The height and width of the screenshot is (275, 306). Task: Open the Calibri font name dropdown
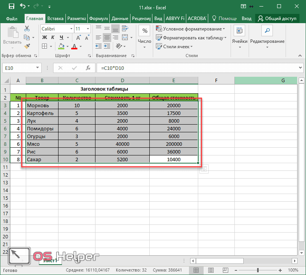(x=72, y=29)
